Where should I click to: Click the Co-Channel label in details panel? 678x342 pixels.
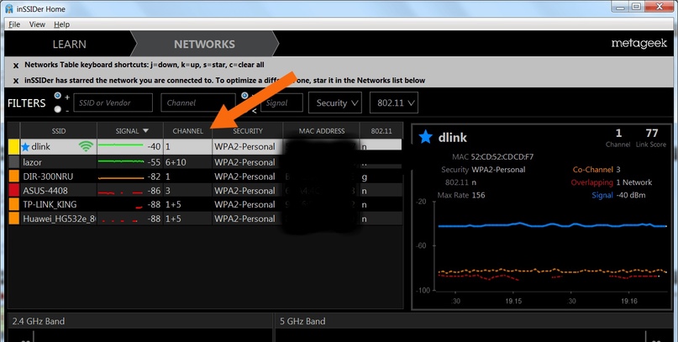(593, 170)
